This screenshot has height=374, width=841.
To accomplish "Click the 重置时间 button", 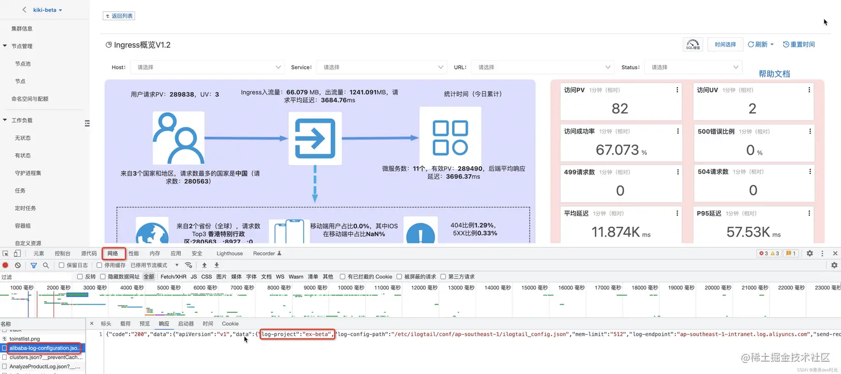I will click(799, 44).
